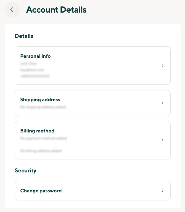Viewport: 185px width, 212px height.
Task: Click the blurred name under Personal info
Action: pos(28,63)
